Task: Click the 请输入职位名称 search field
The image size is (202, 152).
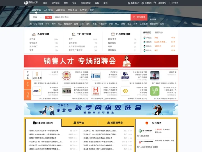Action: click(x=92, y=17)
